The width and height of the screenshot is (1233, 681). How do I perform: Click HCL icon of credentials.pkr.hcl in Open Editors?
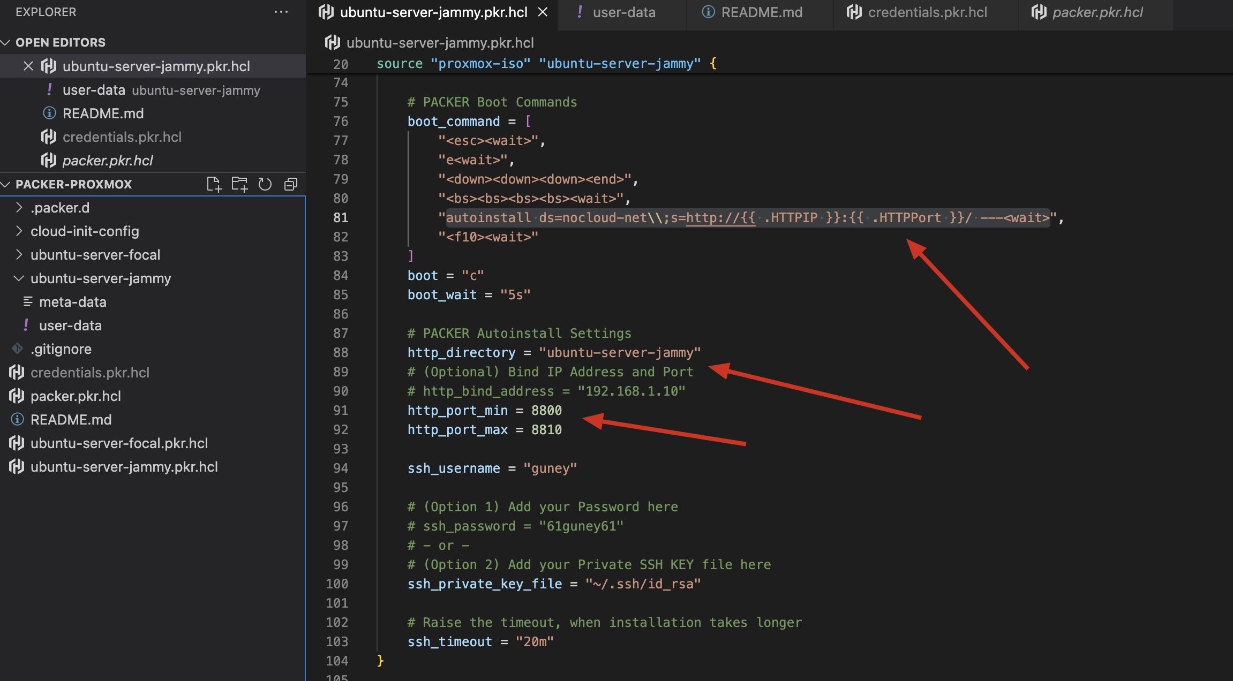click(49, 137)
